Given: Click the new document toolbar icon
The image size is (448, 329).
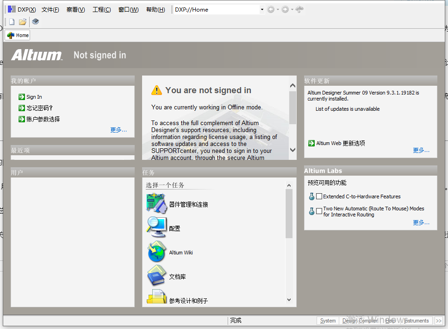Looking at the screenshot, I should tap(12, 22).
